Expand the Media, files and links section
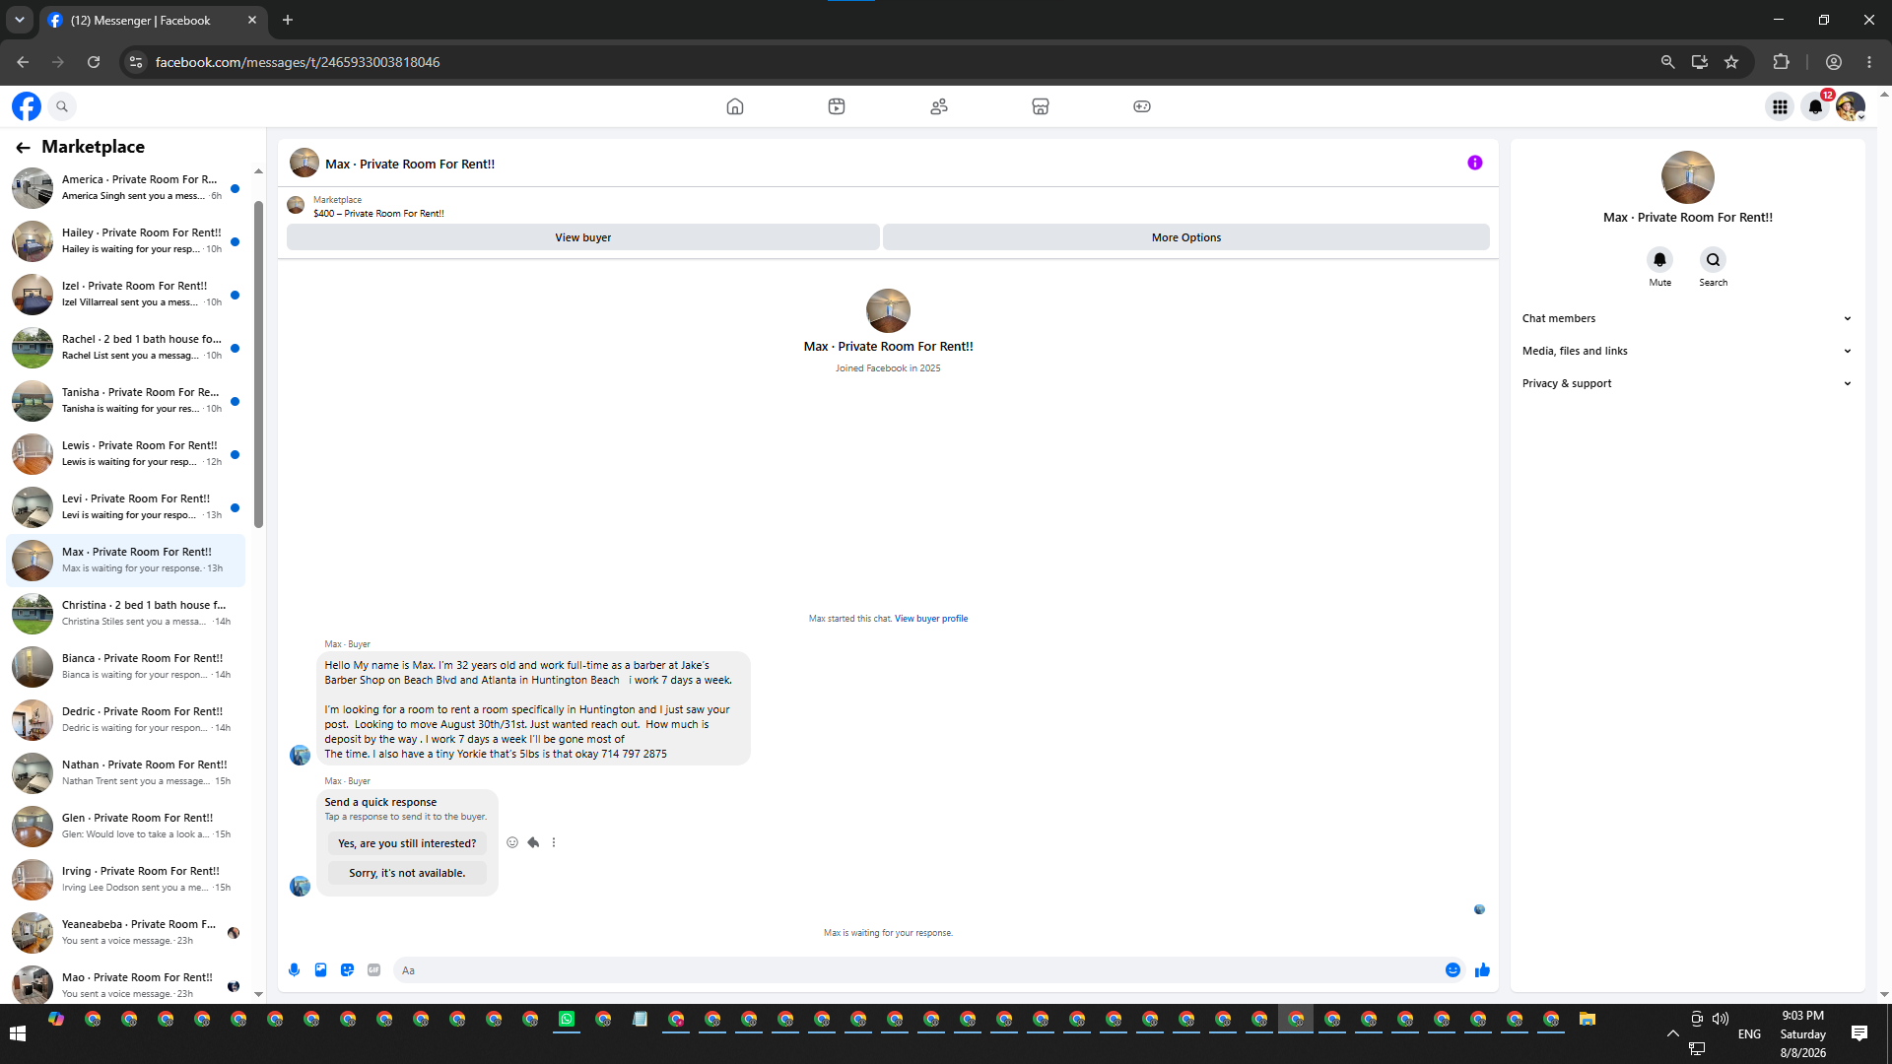 click(x=1687, y=352)
